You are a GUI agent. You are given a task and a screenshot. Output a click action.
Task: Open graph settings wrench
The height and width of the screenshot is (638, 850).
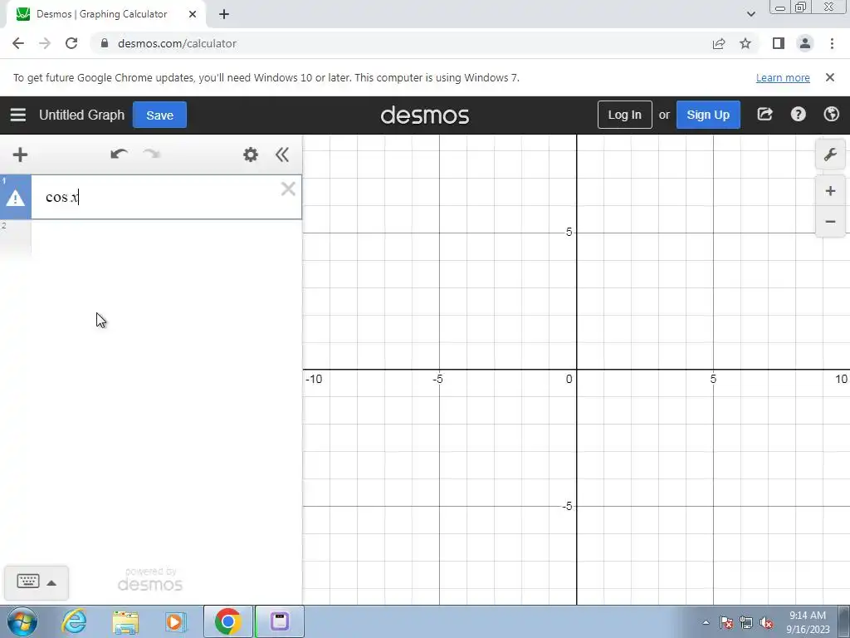(x=830, y=155)
